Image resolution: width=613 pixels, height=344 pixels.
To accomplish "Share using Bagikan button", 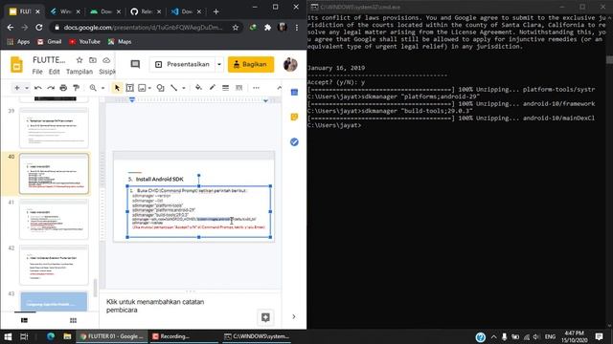I will pos(251,64).
